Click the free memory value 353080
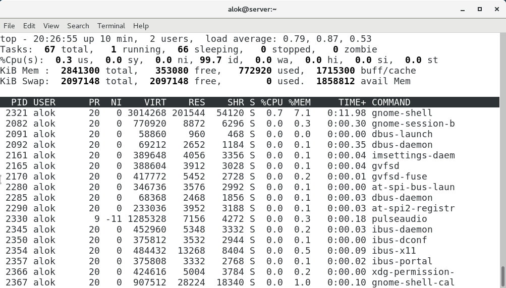The width and height of the screenshot is (506, 288). pos(172,71)
